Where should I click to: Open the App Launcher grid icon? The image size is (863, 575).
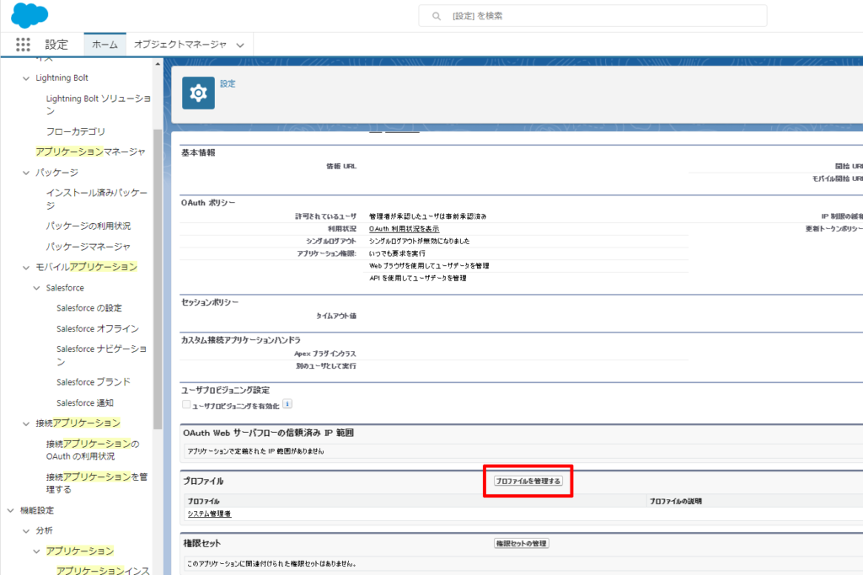pos(23,45)
